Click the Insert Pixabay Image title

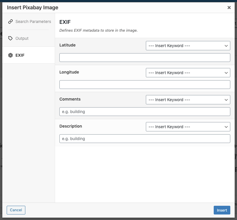33,7
